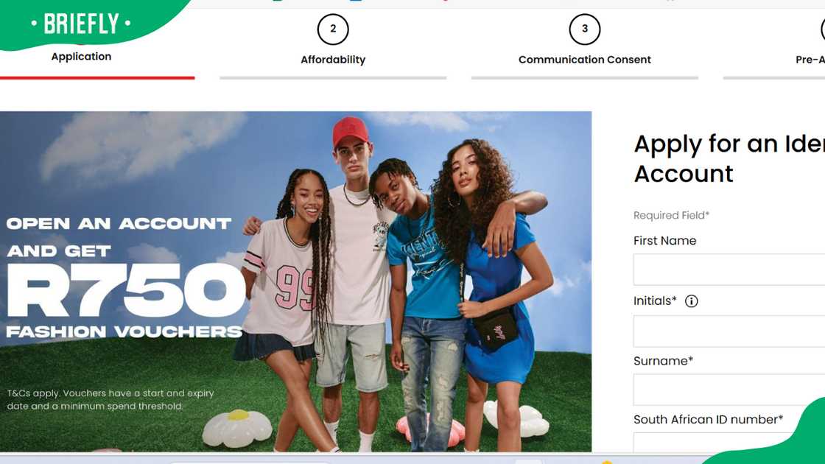The width and height of the screenshot is (825, 464).
Task: Click the Briefly logo
Action: pyautogui.click(x=81, y=24)
